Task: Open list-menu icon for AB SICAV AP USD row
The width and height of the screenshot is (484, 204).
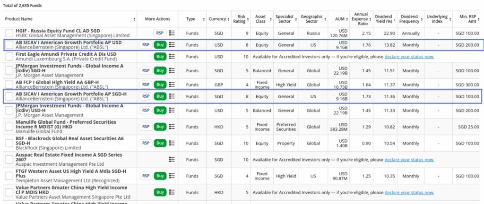Action: tap(172, 45)
